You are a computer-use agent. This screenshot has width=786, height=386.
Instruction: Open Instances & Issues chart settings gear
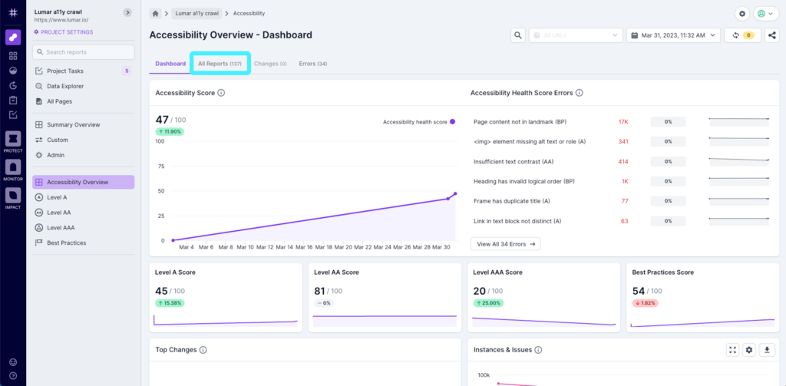[749, 350]
